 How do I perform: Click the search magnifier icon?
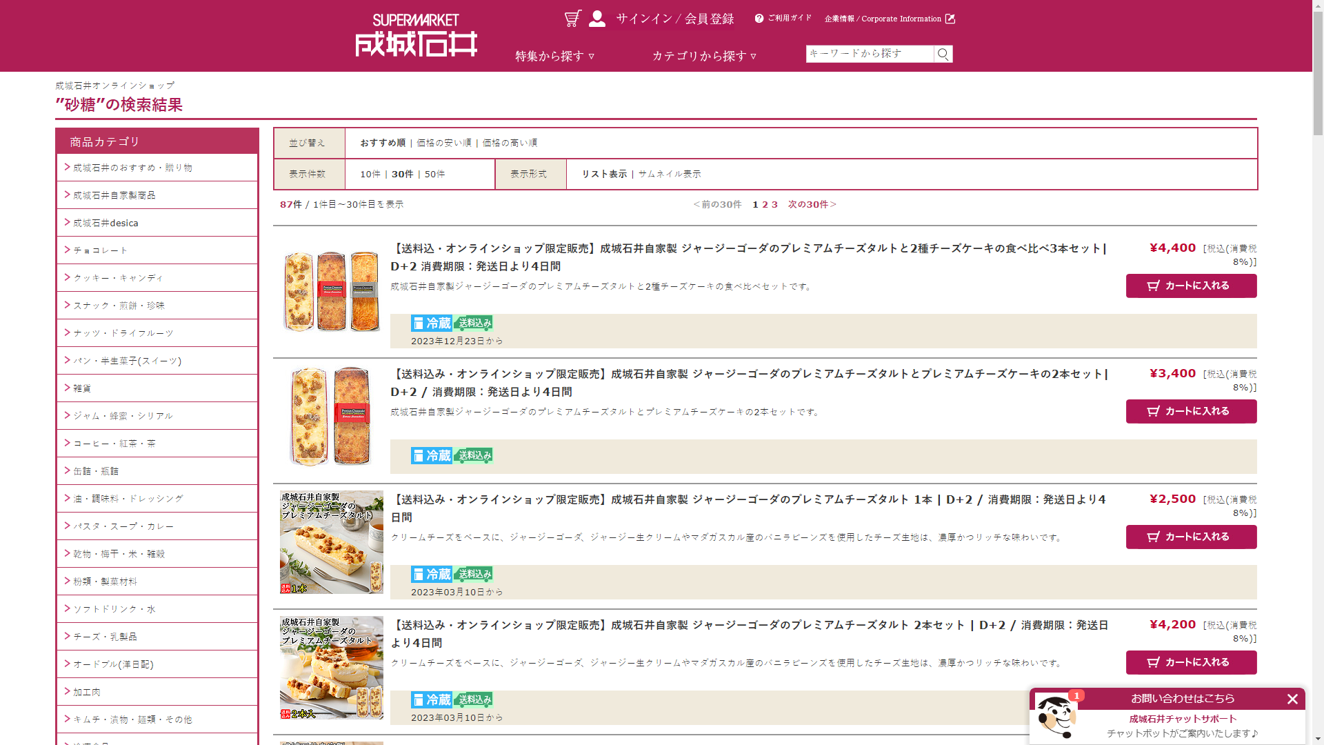click(943, 54)
